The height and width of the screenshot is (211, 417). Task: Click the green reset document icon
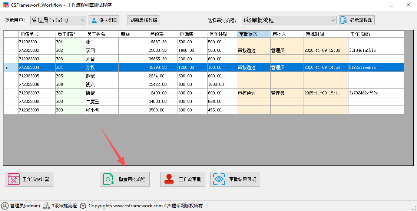[109, 179]
